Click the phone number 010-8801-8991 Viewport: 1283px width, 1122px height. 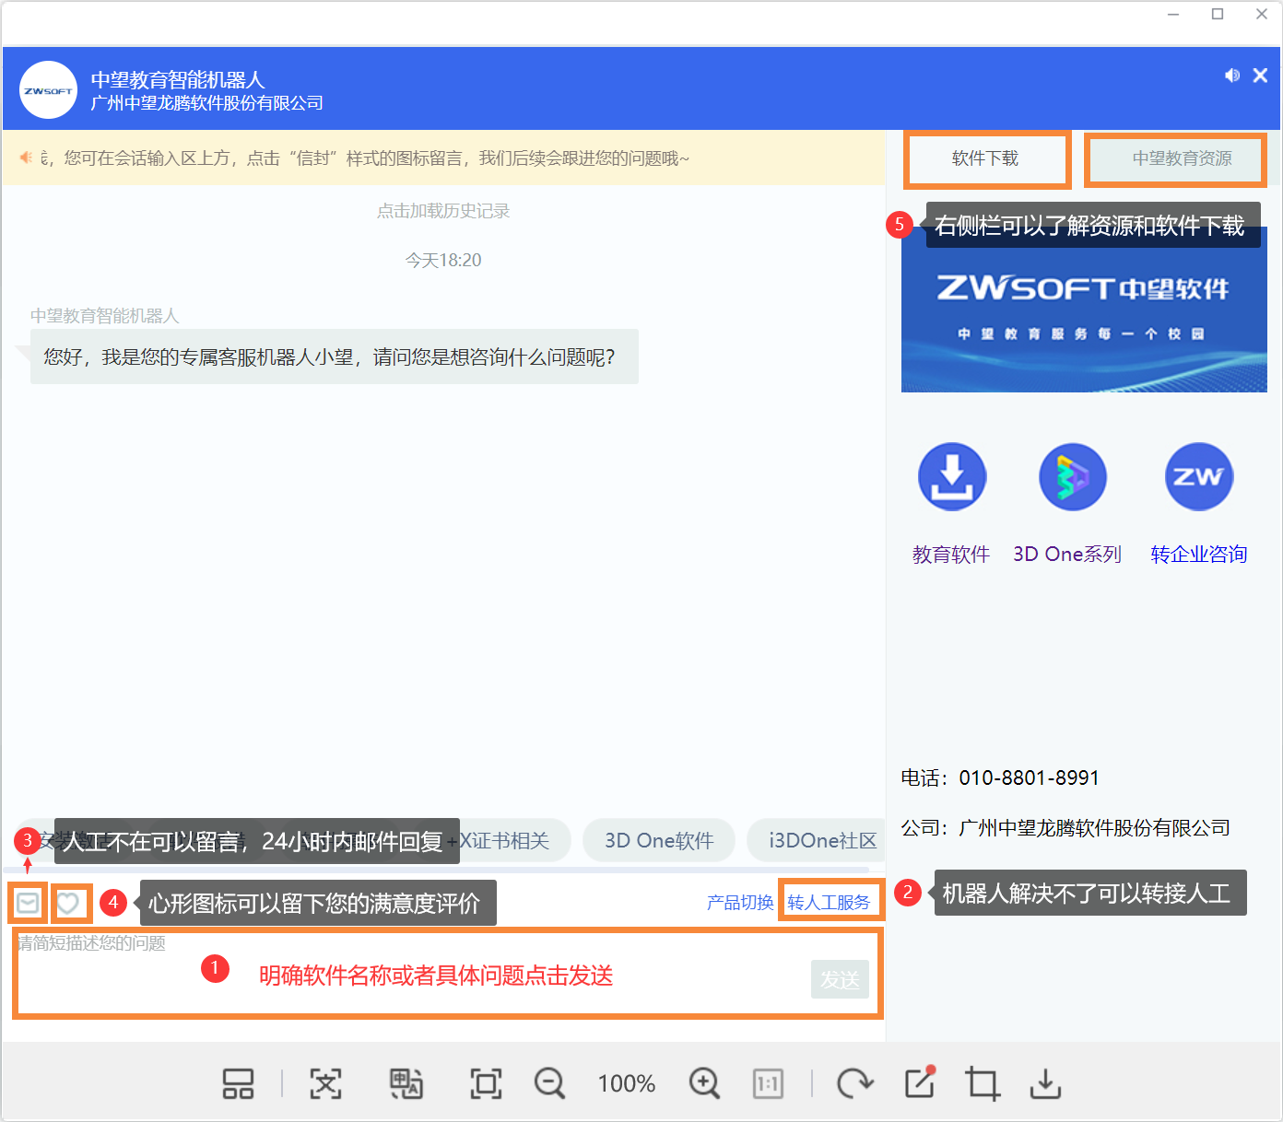1030,778
